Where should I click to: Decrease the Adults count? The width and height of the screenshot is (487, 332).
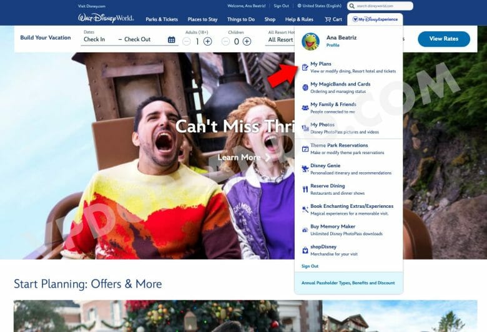point(186,41)
